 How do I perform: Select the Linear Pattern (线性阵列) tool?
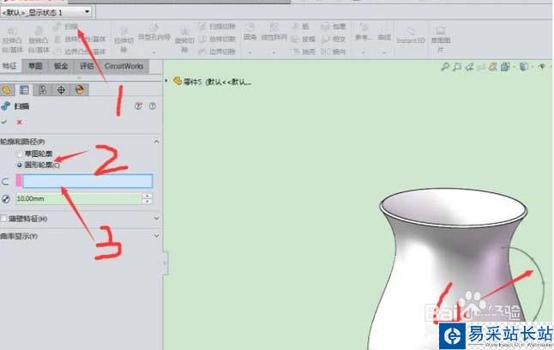point(274,32)
